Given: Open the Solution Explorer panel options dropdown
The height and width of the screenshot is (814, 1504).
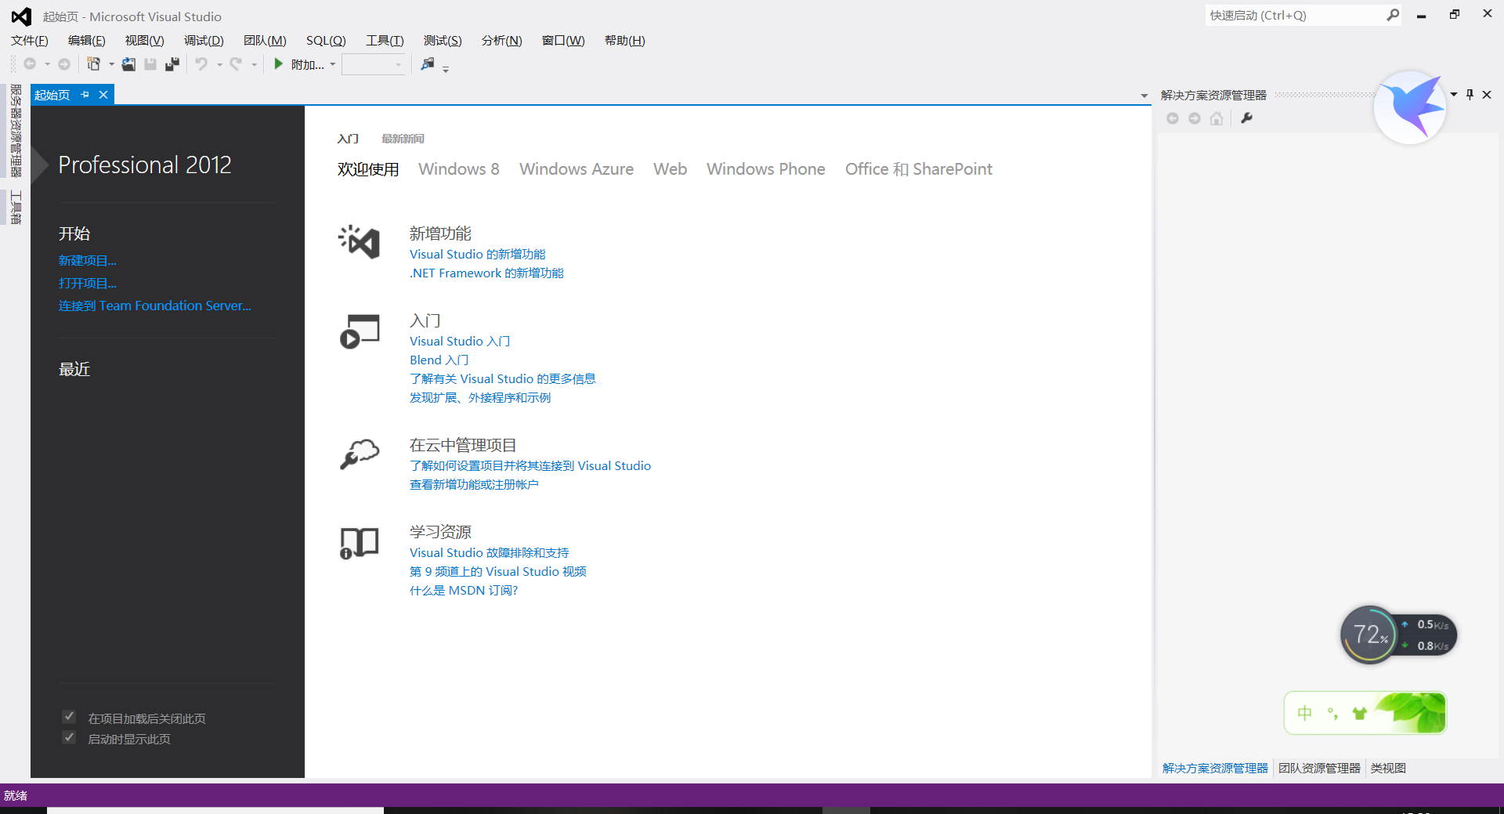Looking at the screenshot, I should [1453, 94].
